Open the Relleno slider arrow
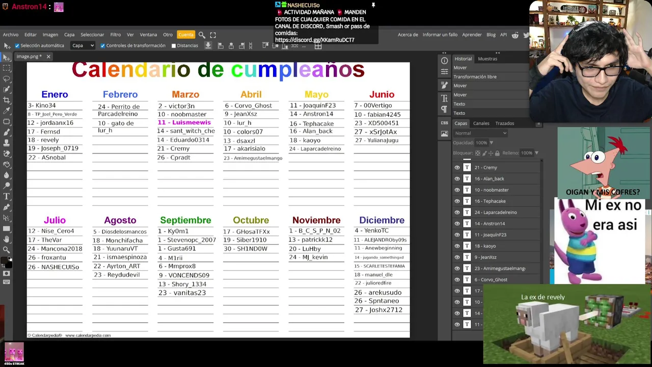 536,153
